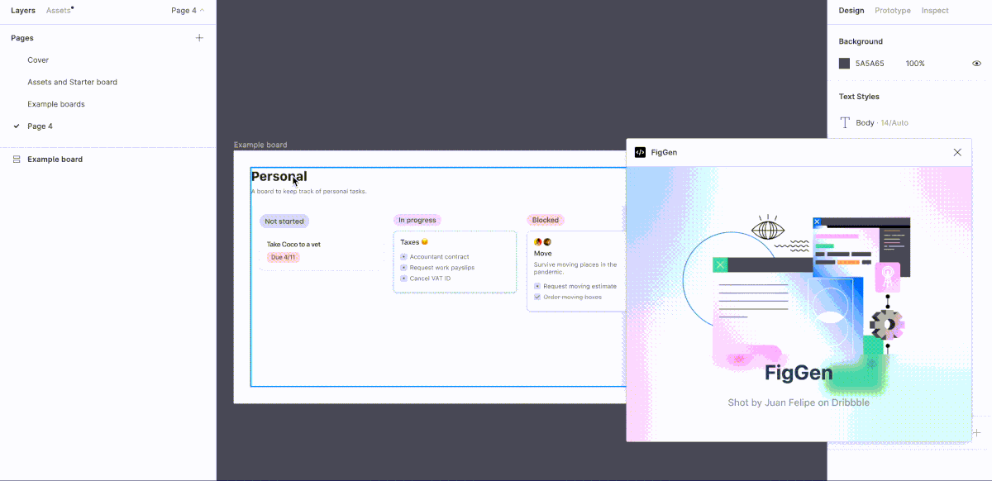Viewport: 992px width, 481px height.
Task: Click the In progress column tag
Action: tap(417, 220)
